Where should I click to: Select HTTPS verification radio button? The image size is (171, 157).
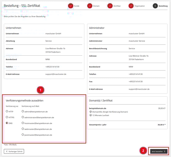tap(7, 117)
